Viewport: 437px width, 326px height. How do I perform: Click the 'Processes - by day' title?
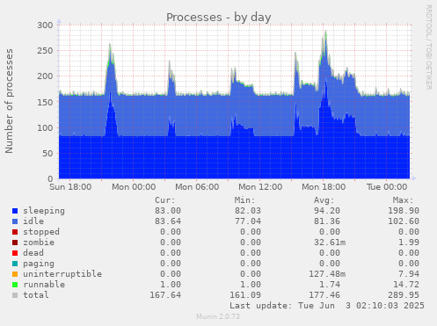click(x=219, y=18)
